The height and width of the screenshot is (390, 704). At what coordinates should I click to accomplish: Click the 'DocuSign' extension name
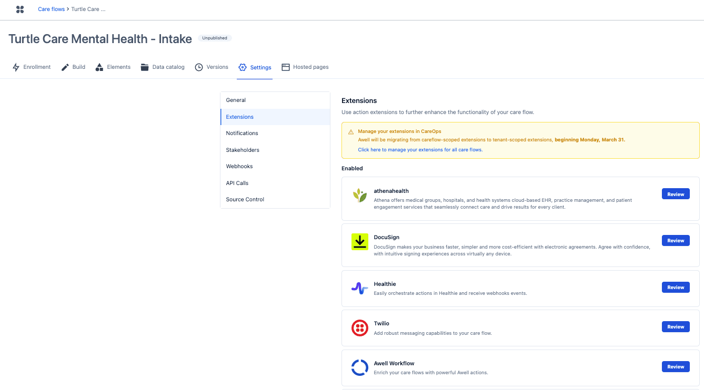point(387,238)
